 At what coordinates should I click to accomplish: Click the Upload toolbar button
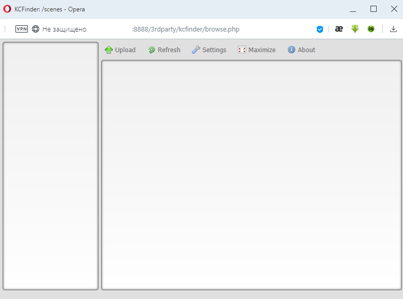click(x=120, y=50)
